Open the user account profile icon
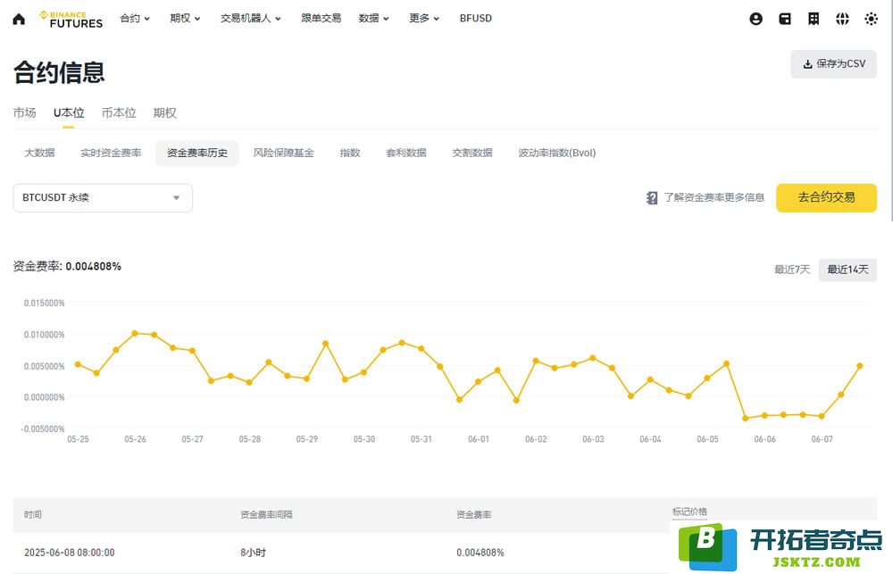 click(x=755, y=19)
